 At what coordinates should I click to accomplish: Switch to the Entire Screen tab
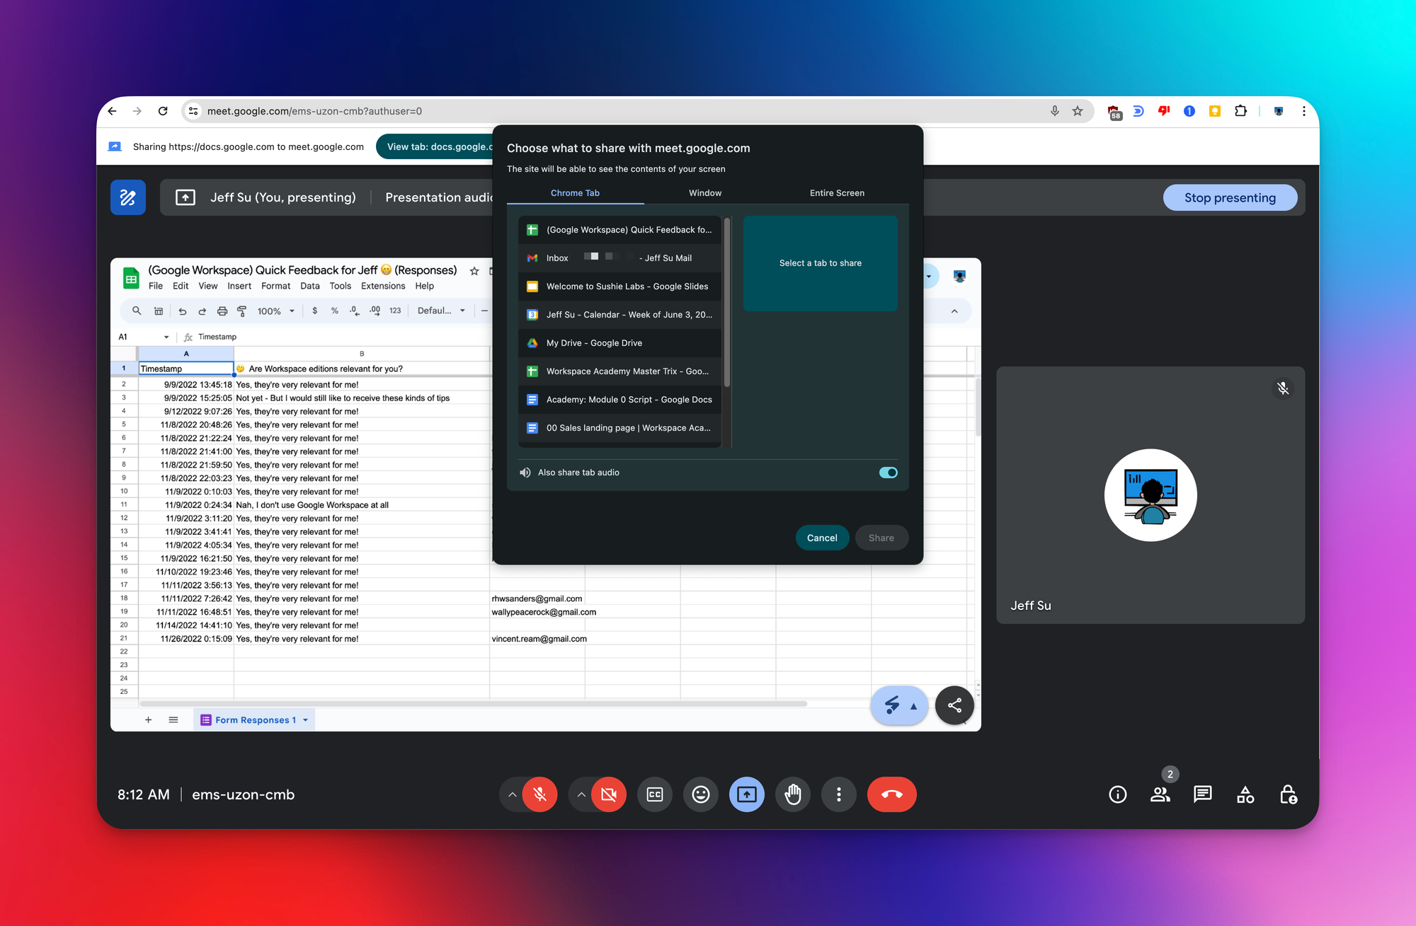coord(837,193)
